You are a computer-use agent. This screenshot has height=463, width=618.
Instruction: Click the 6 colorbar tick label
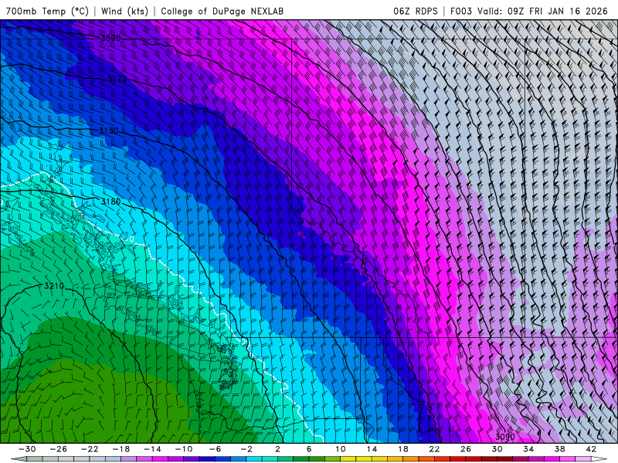pyautogui.click(x=309, y=449)
